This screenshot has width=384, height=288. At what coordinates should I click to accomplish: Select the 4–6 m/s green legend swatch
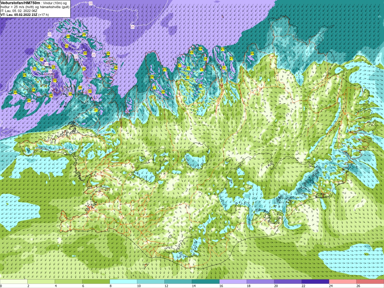click(69, 282)
